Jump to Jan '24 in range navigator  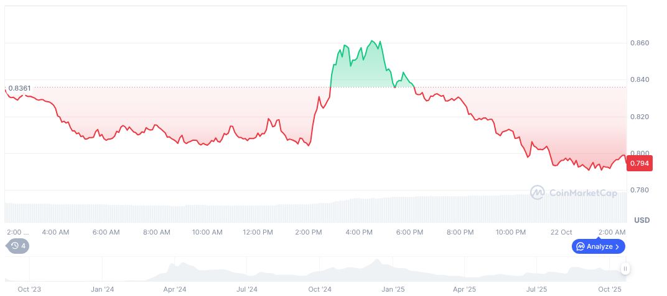102,289
